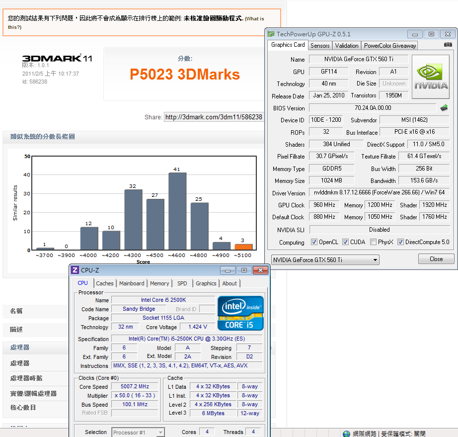
Task: Click the BIOS save chip icon in GPU-Z
Action: [444, 108]
